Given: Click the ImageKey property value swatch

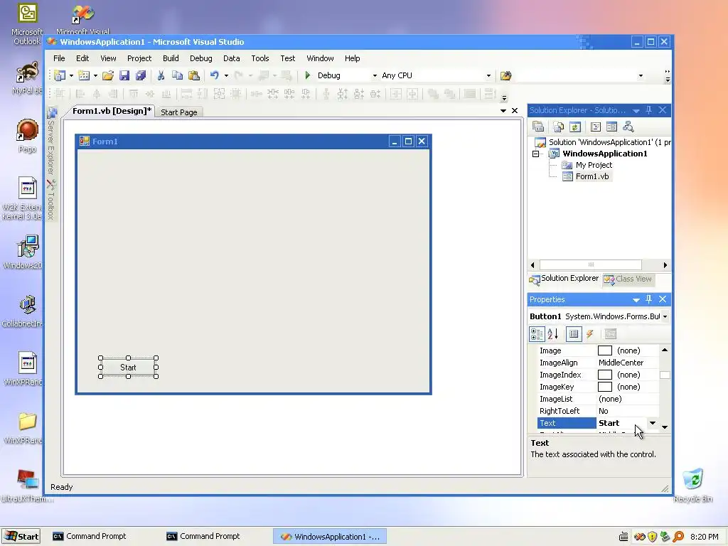Looking at the screenshot, I should pyautogui.click(x=604, y=387).
